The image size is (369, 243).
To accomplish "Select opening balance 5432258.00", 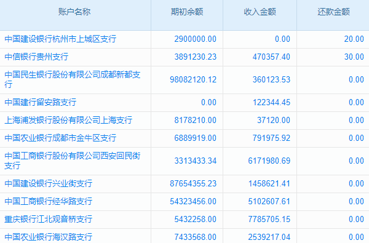I will tap(196, 219).
